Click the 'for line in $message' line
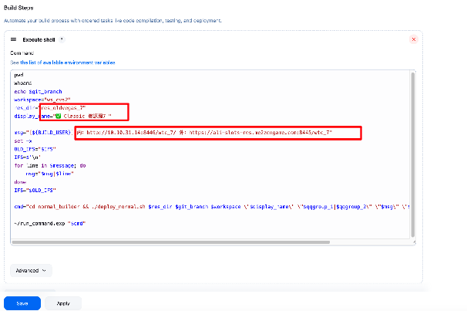The image size is (467, 311). pyautogui.click(x=45, y=164)
